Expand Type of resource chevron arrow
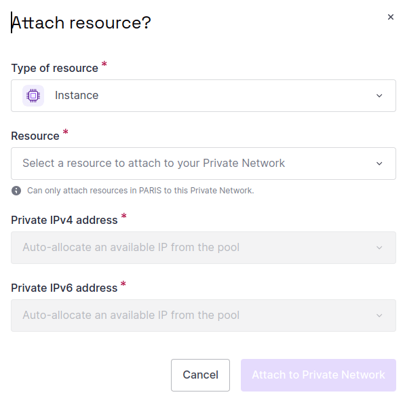405x401 pixels. (x=379, y=96)
